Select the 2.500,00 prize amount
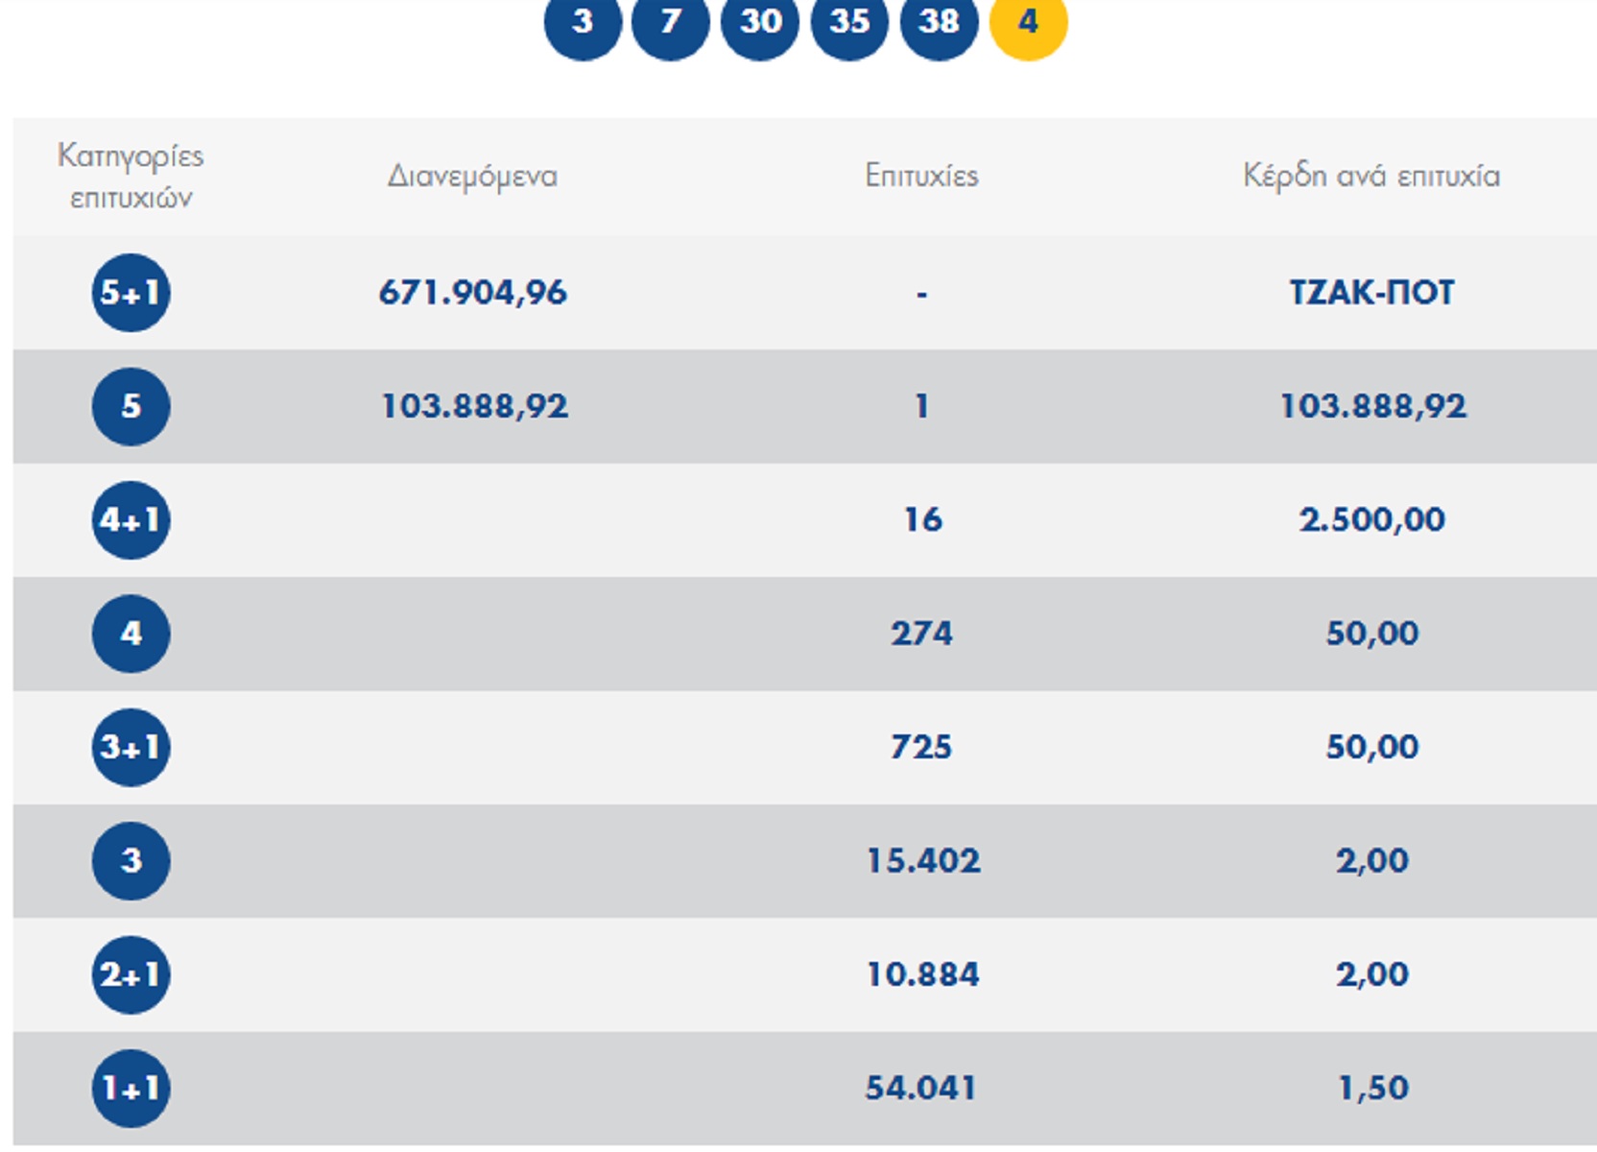1597x1152 pixels. pyautogui.click(x=1371, y=520)
